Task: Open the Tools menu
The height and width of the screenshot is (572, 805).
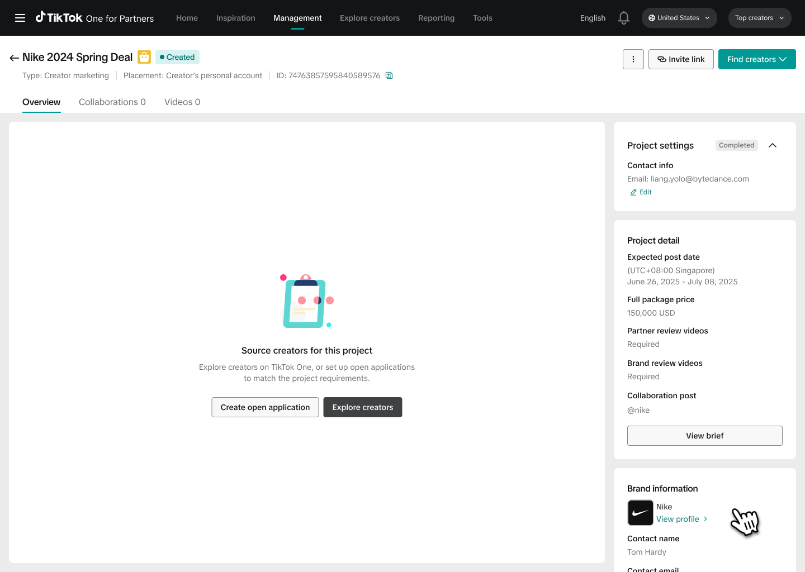Action: tap(482, 18)
